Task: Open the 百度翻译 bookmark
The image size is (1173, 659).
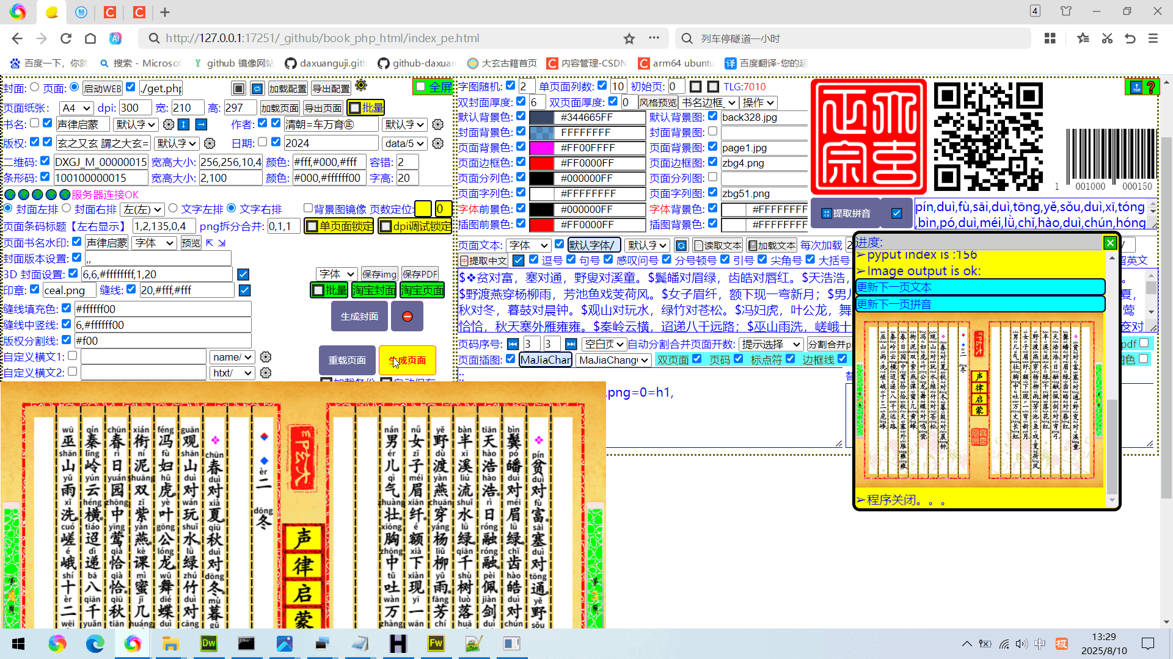Action: click(x=766, y=63)
